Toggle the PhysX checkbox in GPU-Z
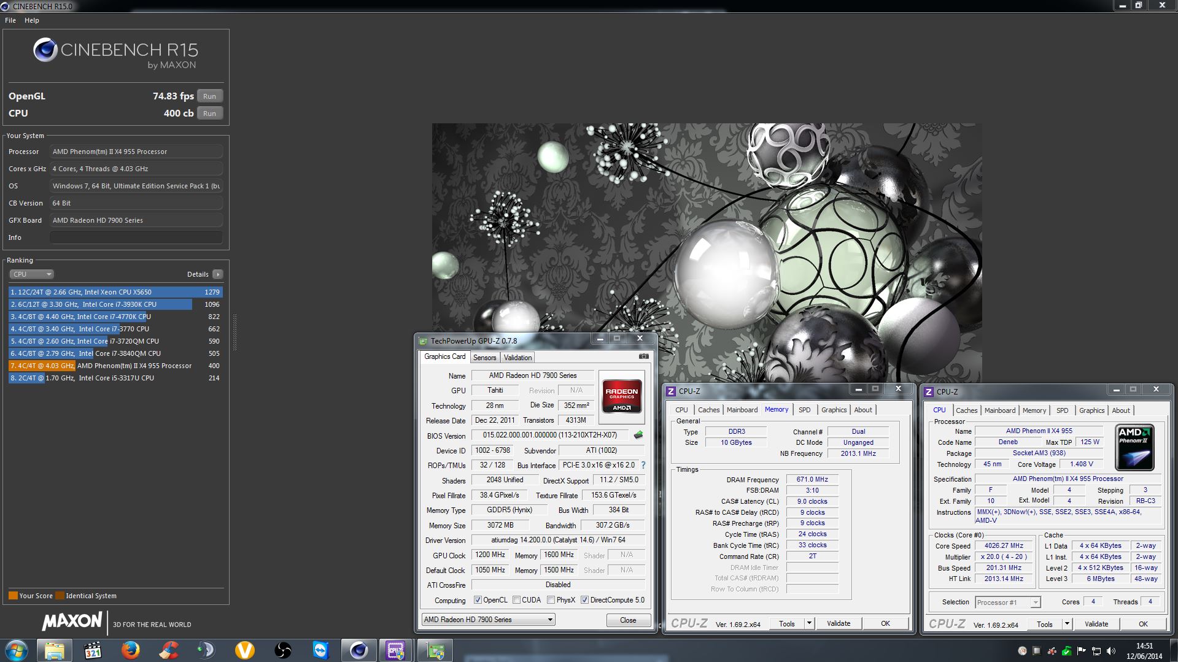1178x662 pixels. pyautogui.click(x=551, y=600)
